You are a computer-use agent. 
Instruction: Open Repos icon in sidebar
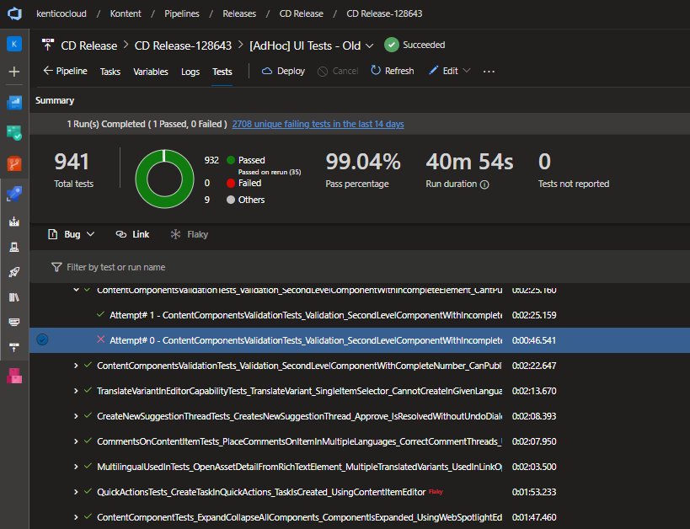[14, 163]
